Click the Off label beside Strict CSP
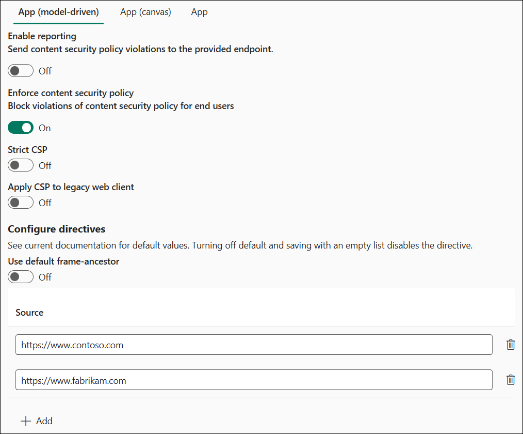Viewport: 523px width, 434px height. pyautogui.click(x=45, y=165)
